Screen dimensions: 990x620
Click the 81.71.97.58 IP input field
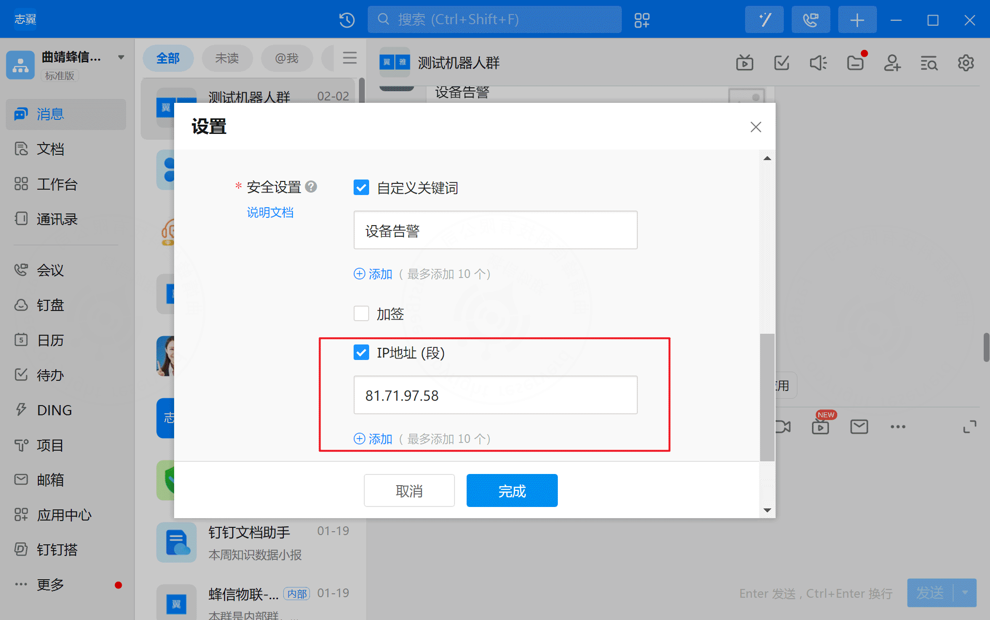tap(495, 395)
